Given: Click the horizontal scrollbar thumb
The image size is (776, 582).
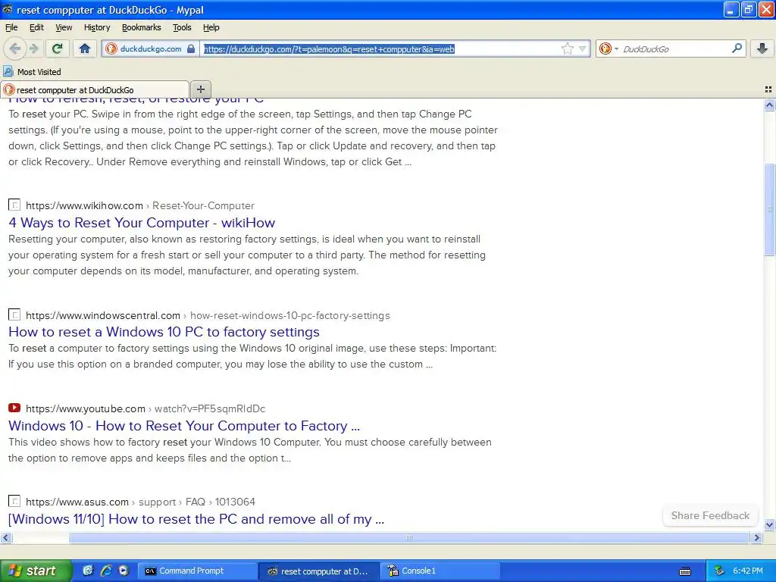Looking at the screenshot, I should [408, 537].
